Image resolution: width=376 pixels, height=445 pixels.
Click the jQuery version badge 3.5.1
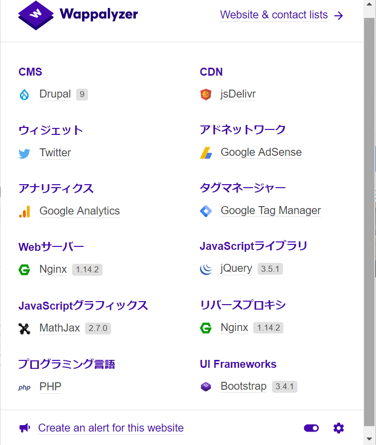pyautogui.click(x=270, y=269)
